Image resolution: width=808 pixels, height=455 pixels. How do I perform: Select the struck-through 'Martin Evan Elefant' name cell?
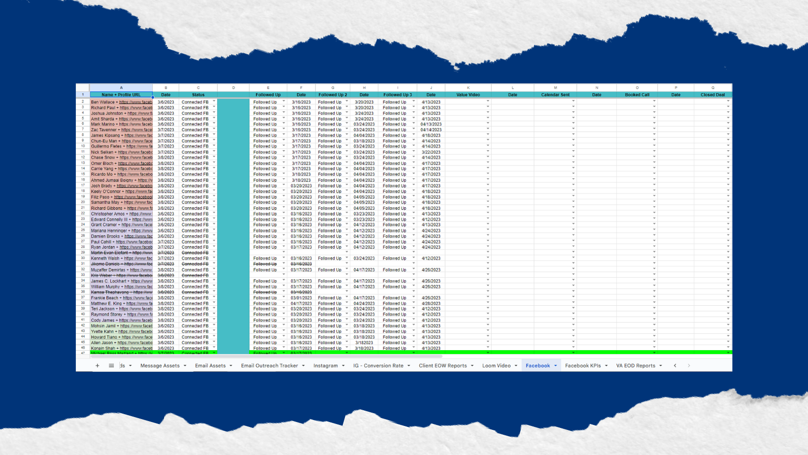click(121, 253)
